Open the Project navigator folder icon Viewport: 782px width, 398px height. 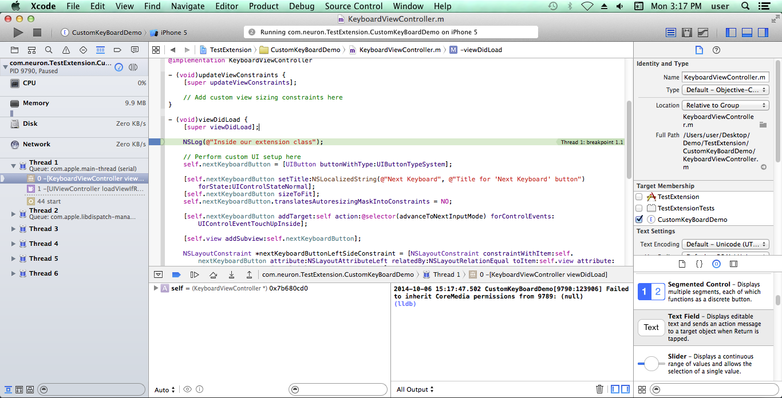coord(14,50)
